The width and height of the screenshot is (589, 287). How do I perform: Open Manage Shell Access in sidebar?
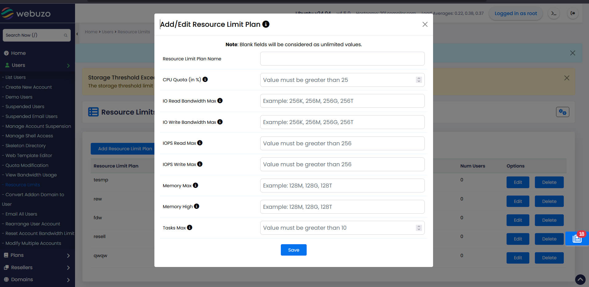(x=29, y=136)
